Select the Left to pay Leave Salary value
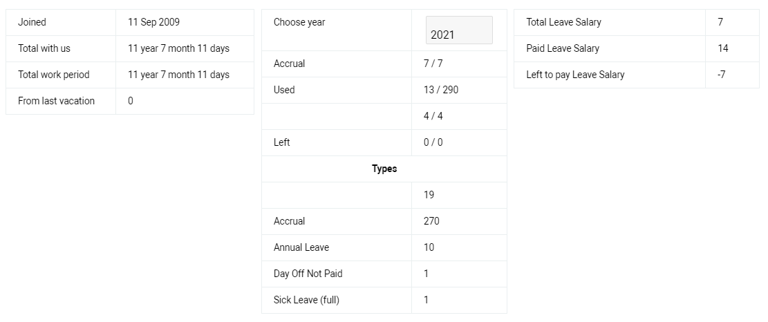 coord(721,75)
